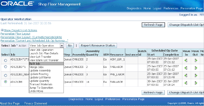The image size is (204, 106).
Task: Click Personalize Page link in footer
Action: pyautogui.click(x=134, y=99)
